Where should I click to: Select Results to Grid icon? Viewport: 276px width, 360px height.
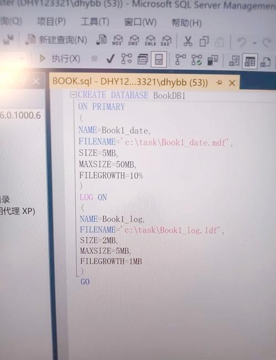pos(250,61)
